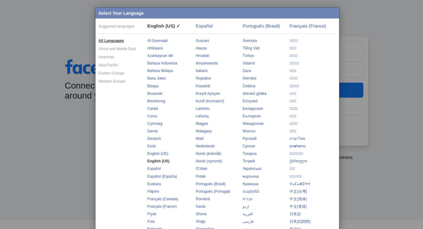Choose Norsk (bokmål)

[x=208, y=153]
